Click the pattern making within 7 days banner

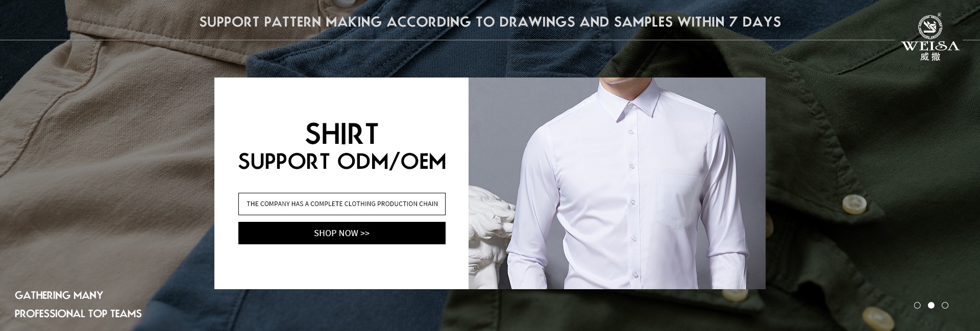coord(490,22)
